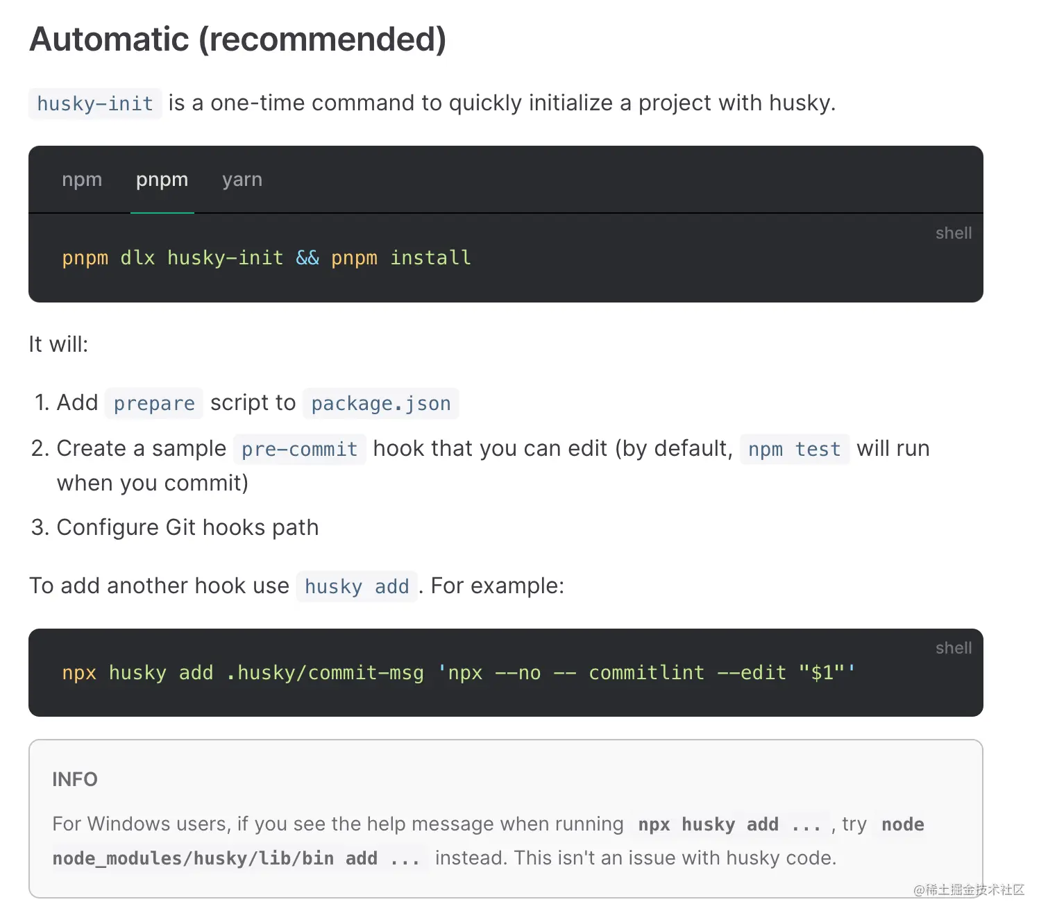Click the 'npm test' inline code
Image resolution: width=1048 pixels, height=920 pixels.
coord(794,449)
